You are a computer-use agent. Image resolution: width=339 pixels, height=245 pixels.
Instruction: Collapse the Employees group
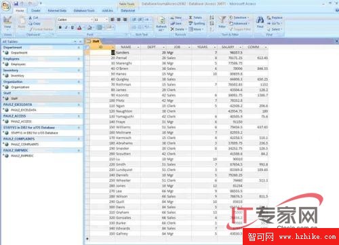79,59
